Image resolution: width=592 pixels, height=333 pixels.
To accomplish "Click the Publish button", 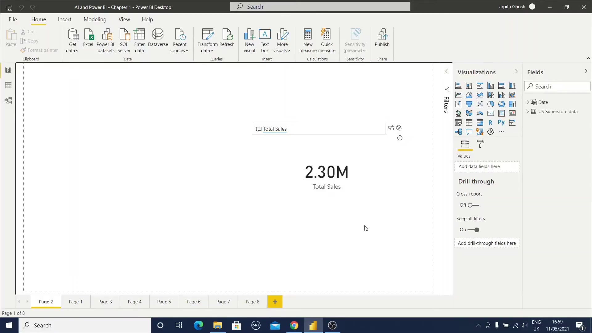I will click(x=382, y=38).
